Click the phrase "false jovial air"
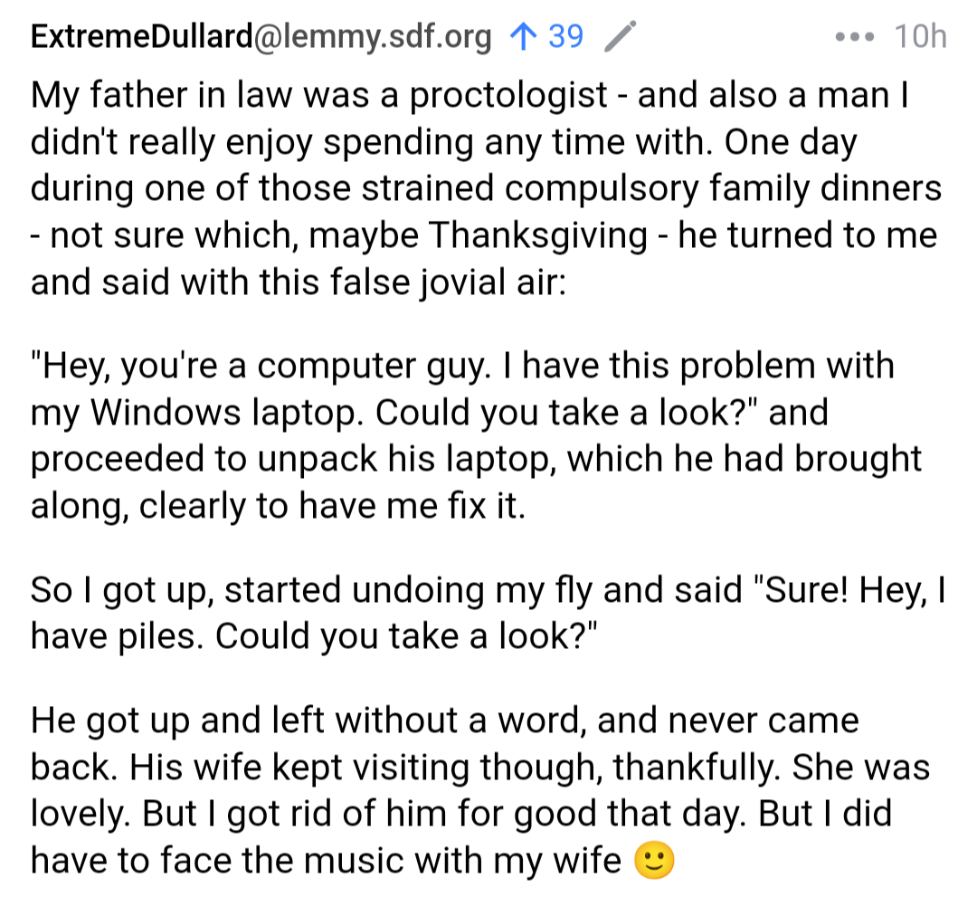 403,282
